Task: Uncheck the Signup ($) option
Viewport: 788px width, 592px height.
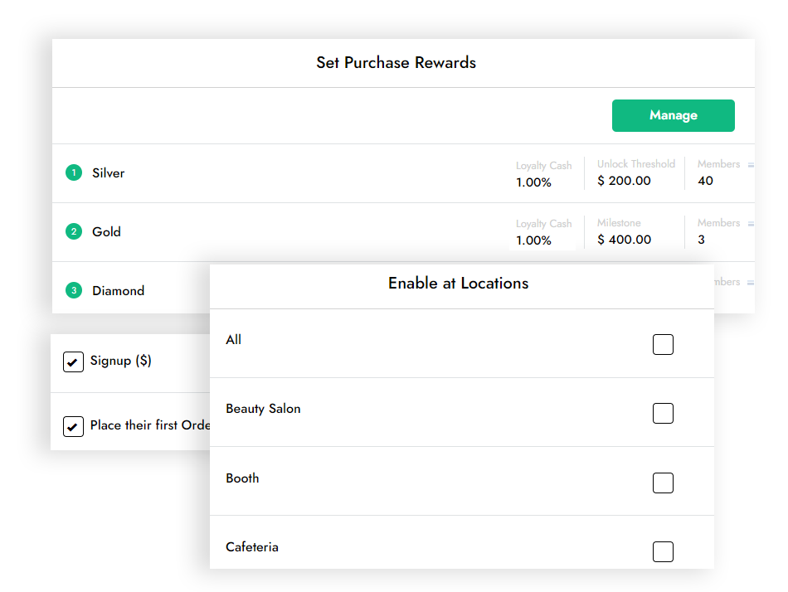Action: (72, 361)
